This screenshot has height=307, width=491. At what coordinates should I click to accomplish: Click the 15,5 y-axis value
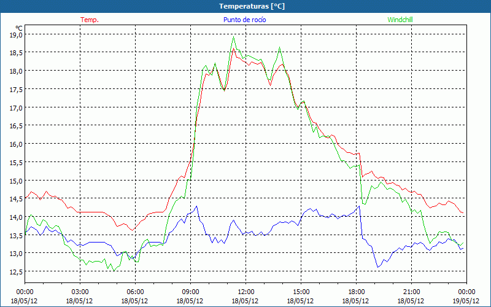17,163
